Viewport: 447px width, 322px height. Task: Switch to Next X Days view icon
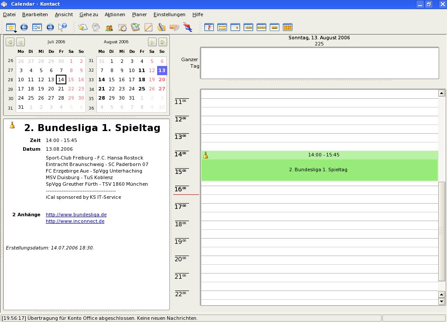point(275,28)
